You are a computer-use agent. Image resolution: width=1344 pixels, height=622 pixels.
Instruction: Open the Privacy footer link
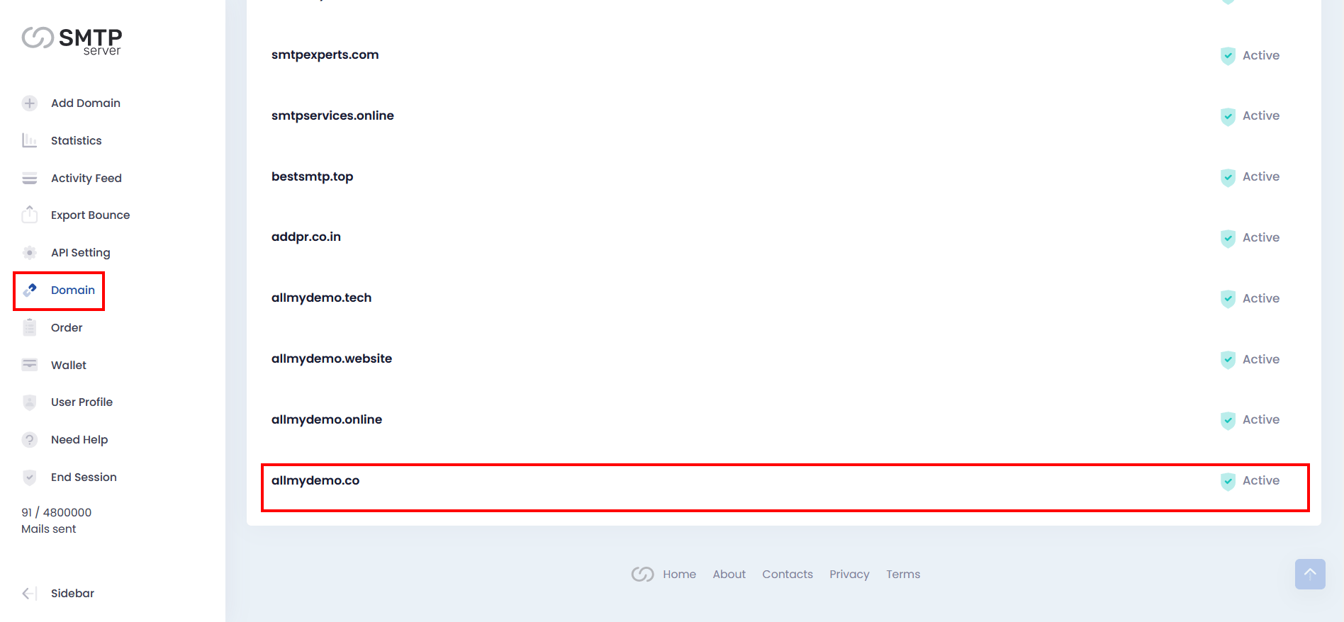pos(849,575)
